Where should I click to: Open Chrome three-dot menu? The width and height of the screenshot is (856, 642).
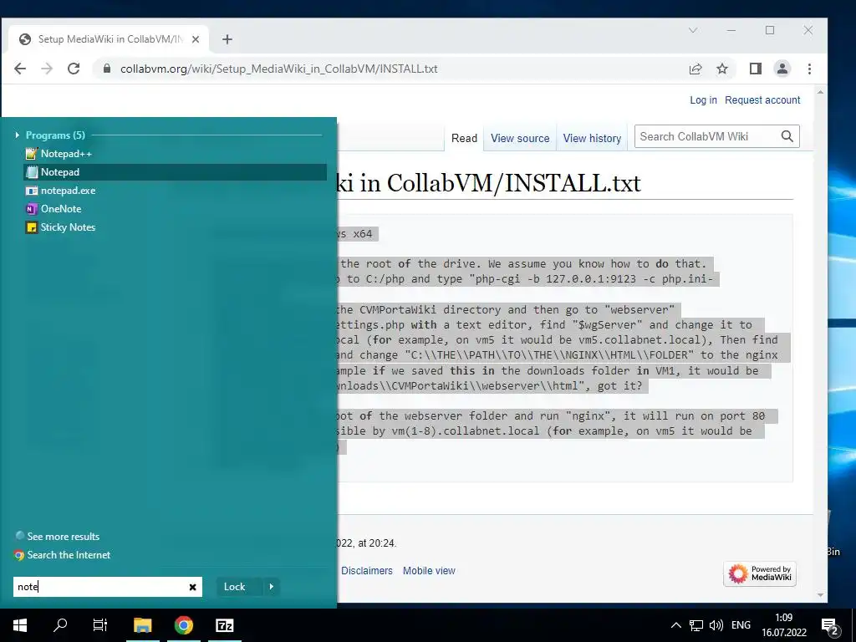[809, 69]
